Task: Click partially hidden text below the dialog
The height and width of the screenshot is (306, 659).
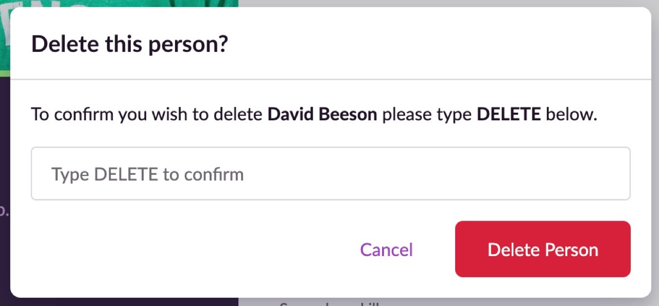Action: pyautogui.click(x=329, y=302)
